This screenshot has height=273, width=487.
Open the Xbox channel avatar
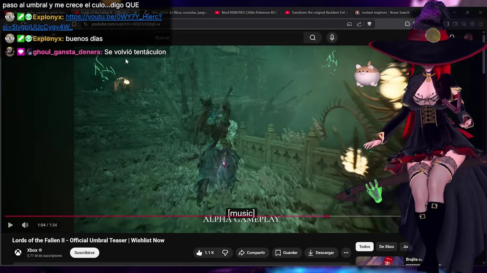[18, 253]
